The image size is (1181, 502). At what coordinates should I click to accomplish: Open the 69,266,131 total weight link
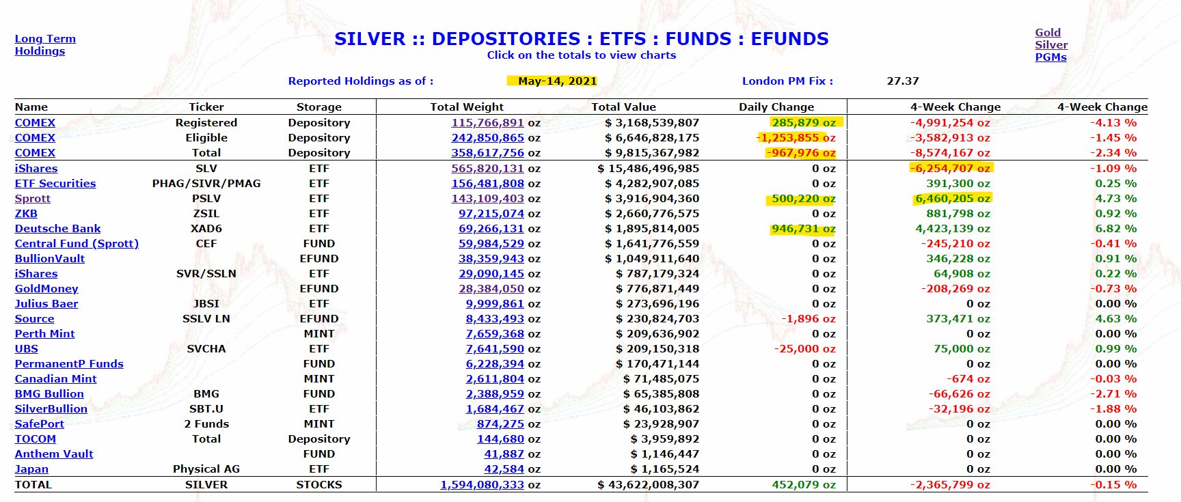pyautogui.click(x=491, y=228)
